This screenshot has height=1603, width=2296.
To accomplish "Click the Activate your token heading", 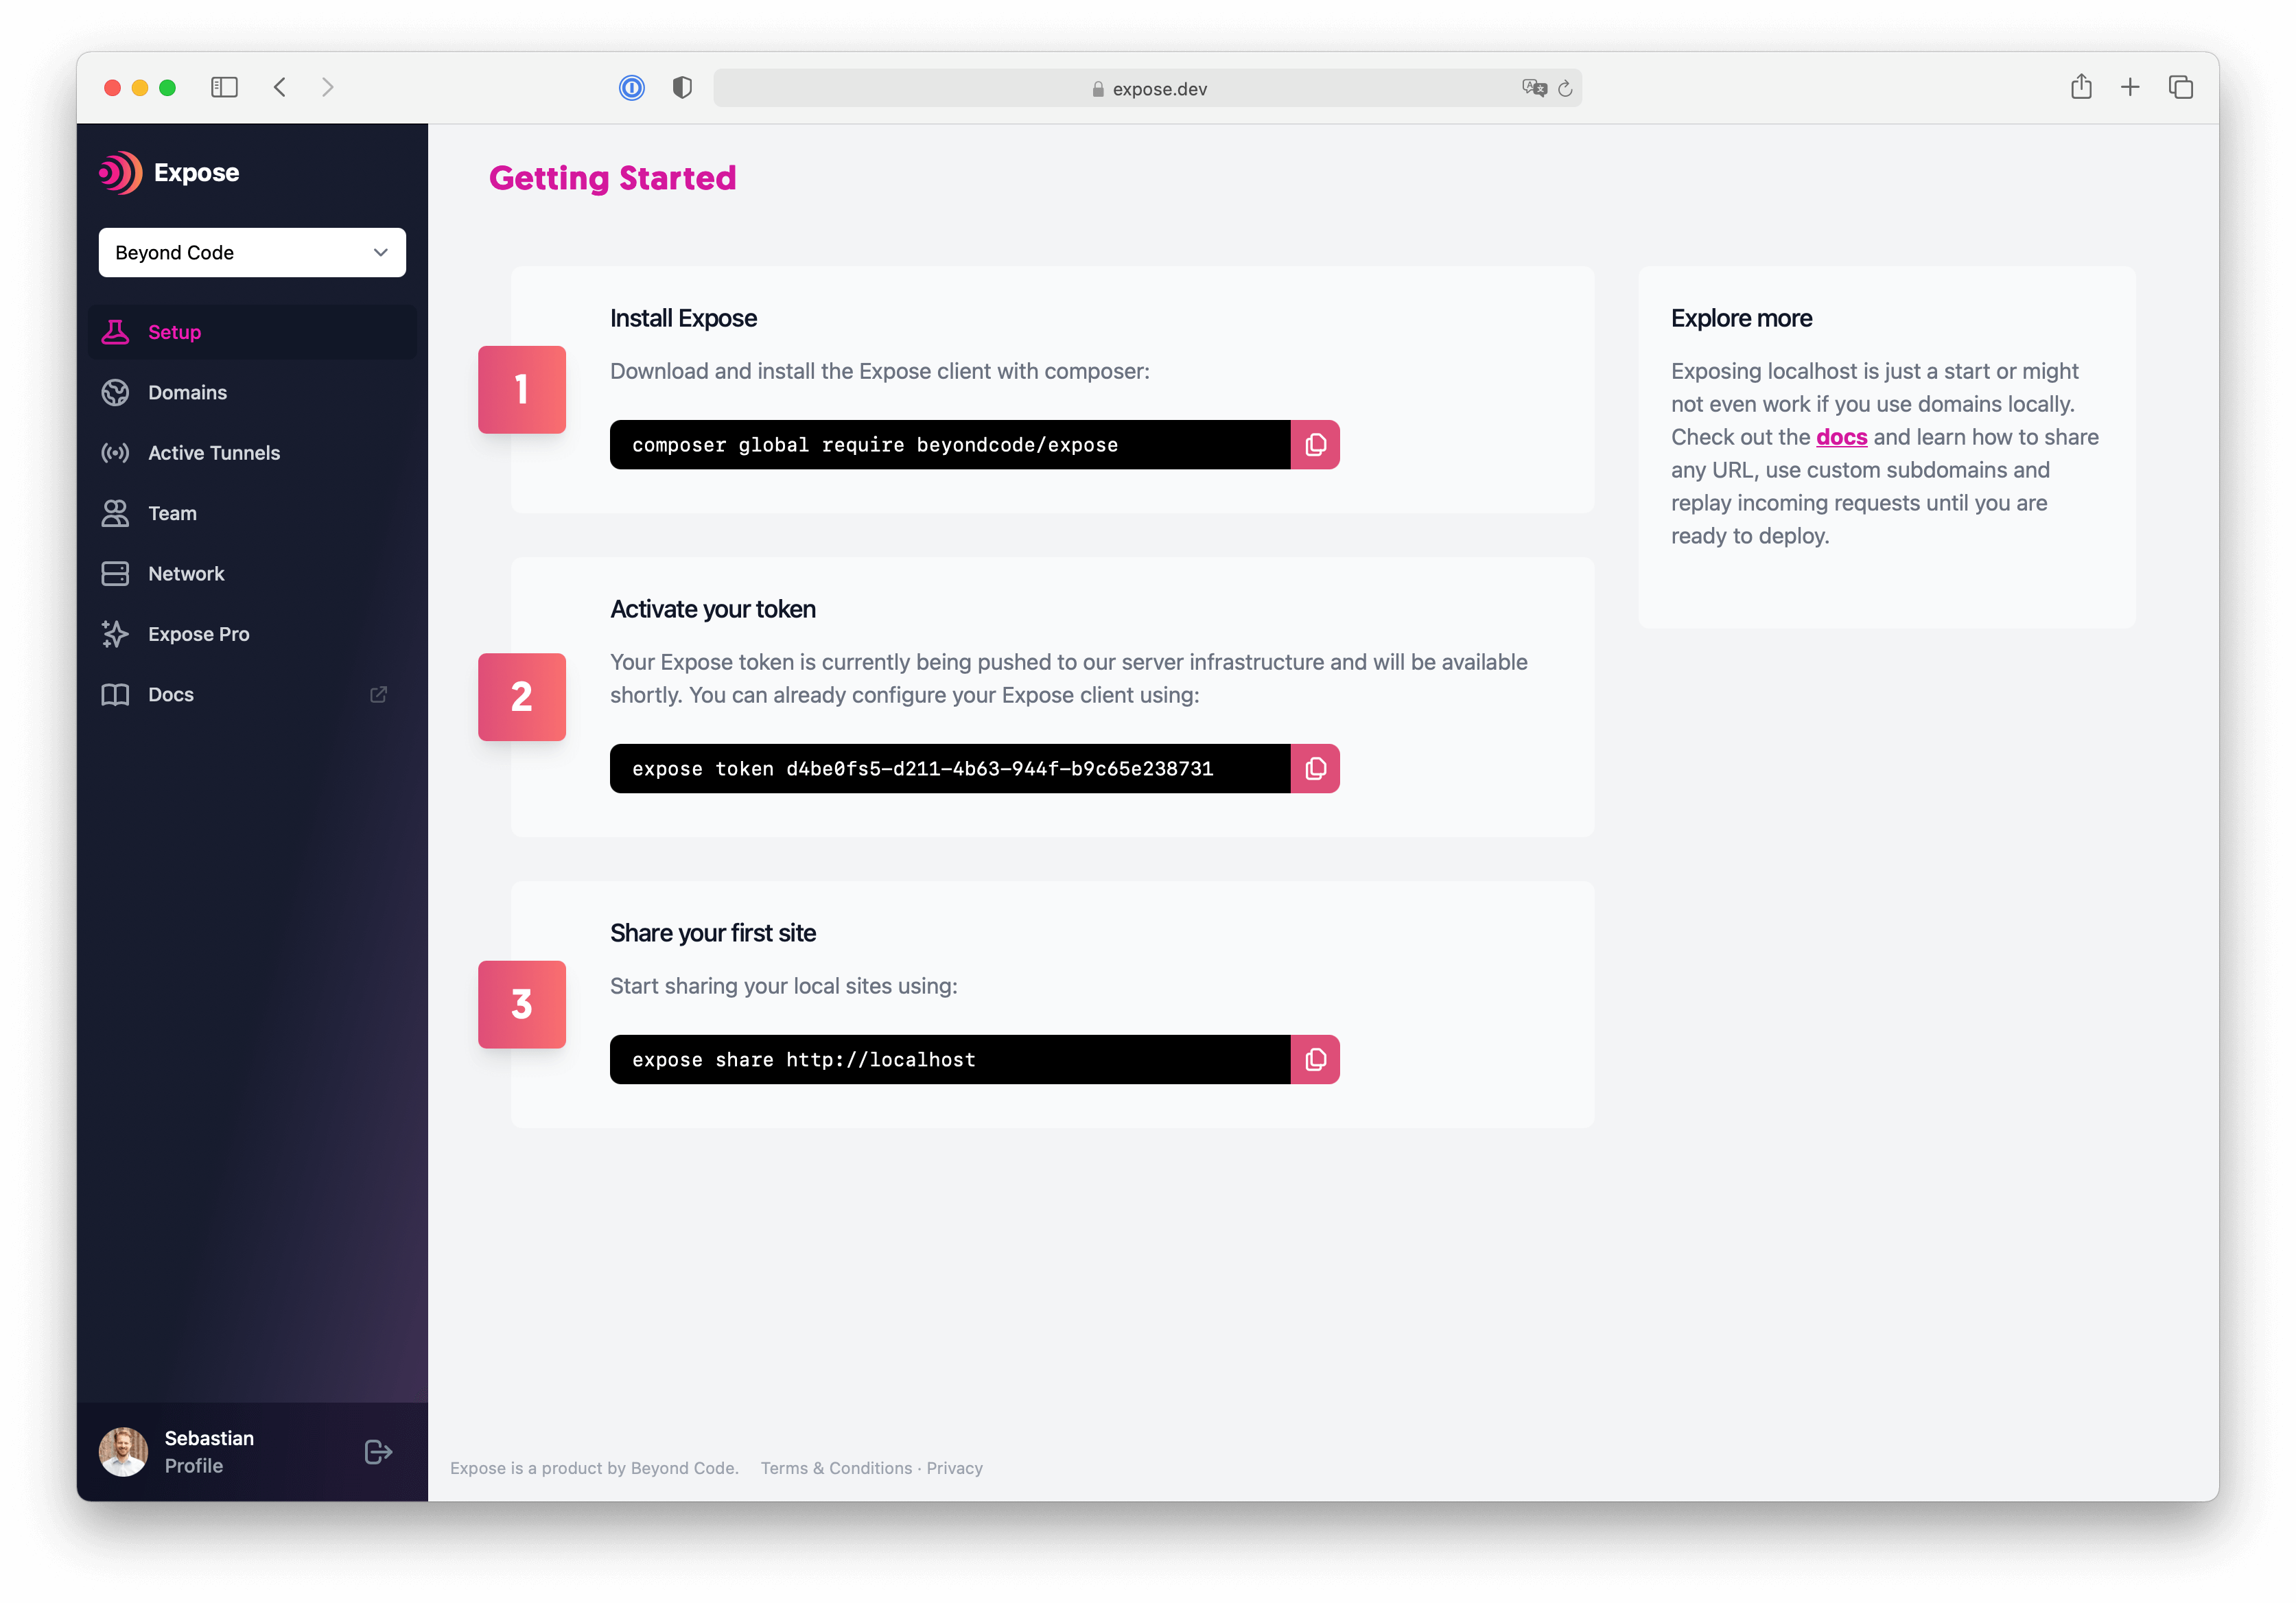I will (712, 609).
